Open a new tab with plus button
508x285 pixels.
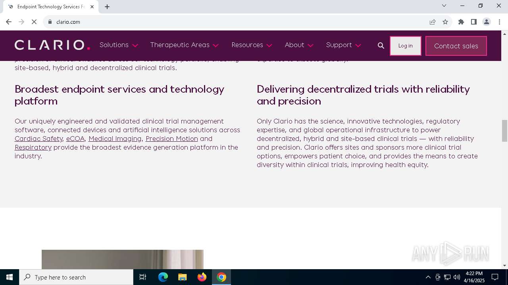click(107, 7)
